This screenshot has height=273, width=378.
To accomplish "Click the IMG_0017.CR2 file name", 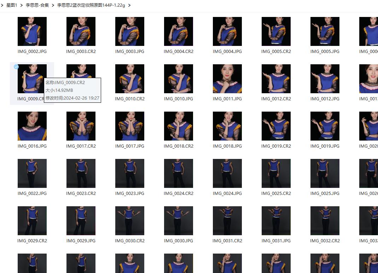I will coord(81,146).
